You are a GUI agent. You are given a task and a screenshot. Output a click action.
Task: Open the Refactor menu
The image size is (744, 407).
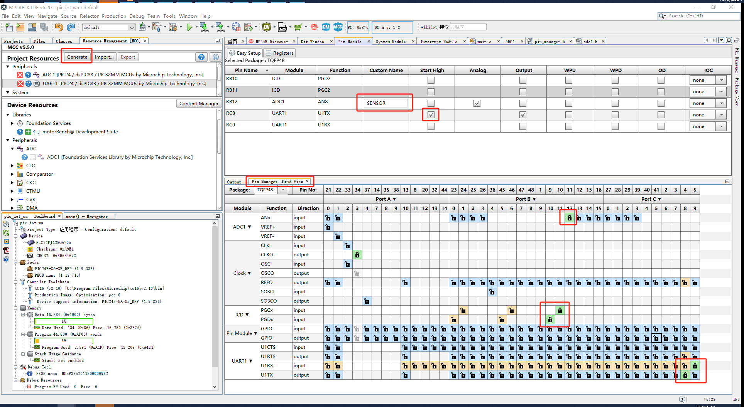[x=89, y=16]
